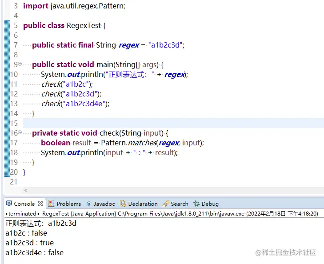Click check("a1b2c") call on line 11
This screenshot has height=264, width=324.
point(67,84)
